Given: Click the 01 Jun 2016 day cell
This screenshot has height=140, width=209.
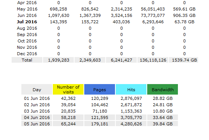Looking at the screenshot, I should pyautogui.click(x=37, y=98).
